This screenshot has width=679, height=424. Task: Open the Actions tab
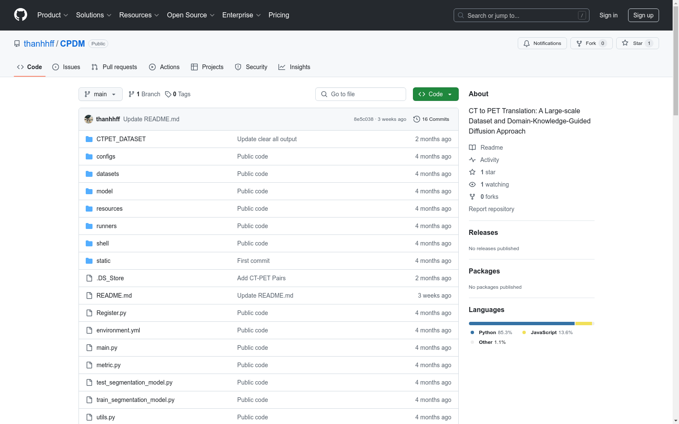[x=164, y=67]
